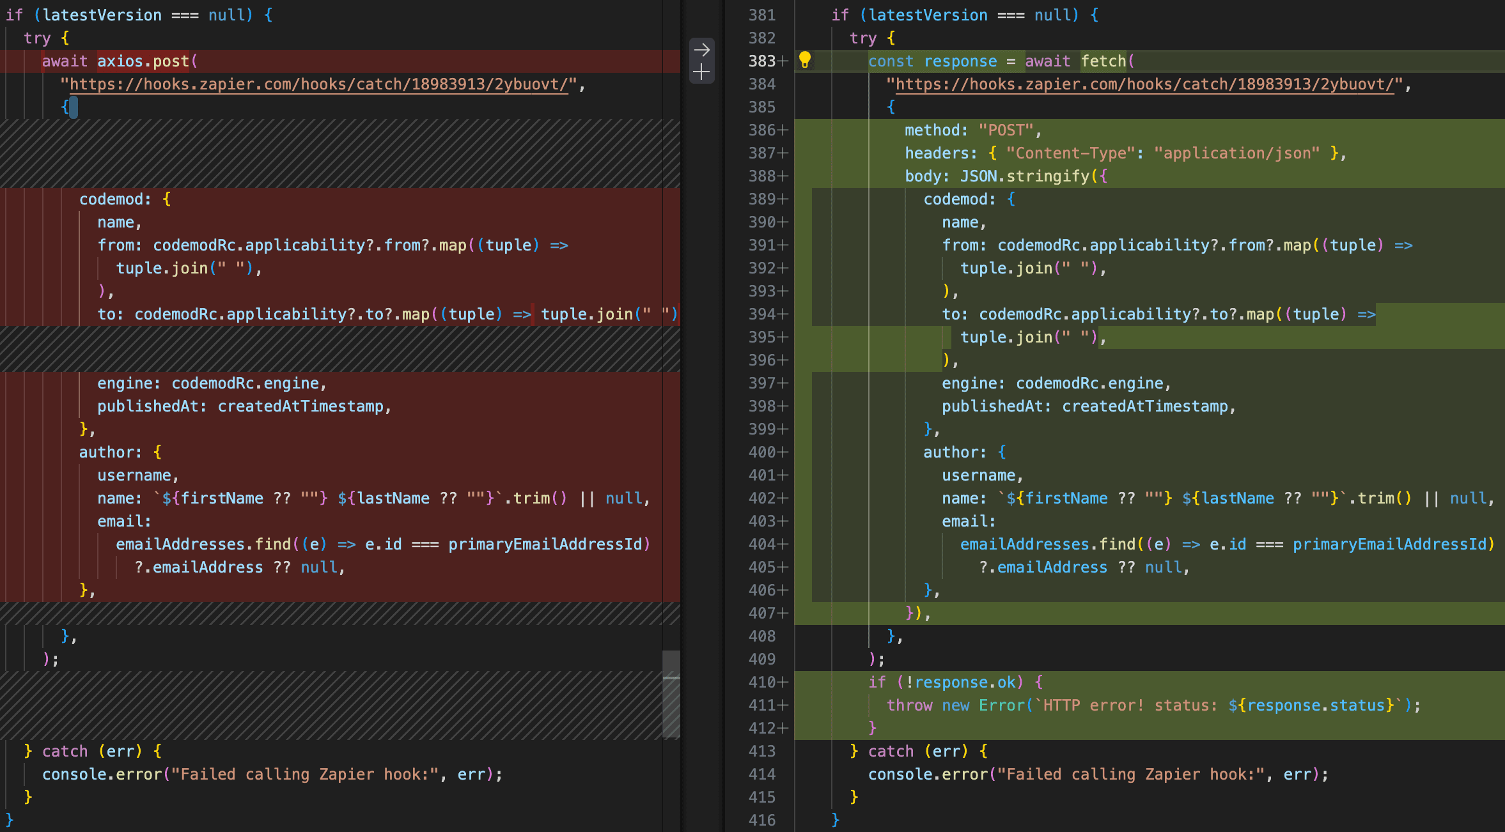
Task: Click the revert change arrow icon
Action: [x=701, y=50]
